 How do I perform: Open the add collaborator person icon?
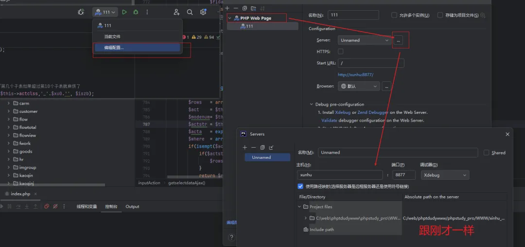[x=176, y=12]
